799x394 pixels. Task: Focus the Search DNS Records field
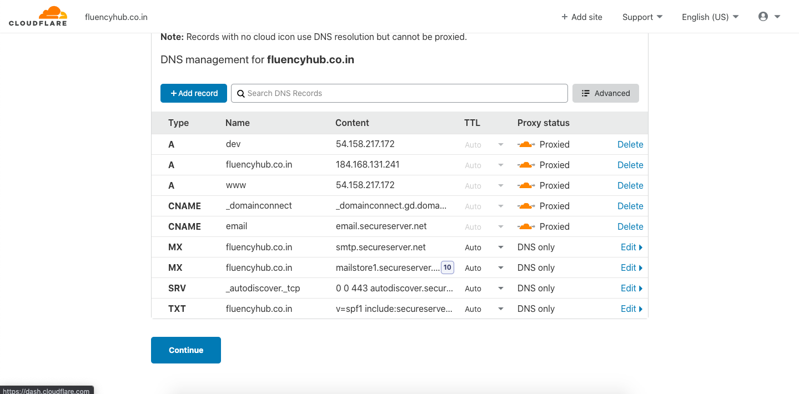(x=399, y=93)
